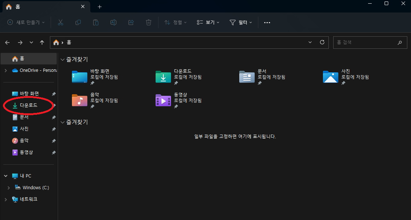Open the 보기 (View) dropdown
The height and width of the screenshot is (220, 411).
208,22
